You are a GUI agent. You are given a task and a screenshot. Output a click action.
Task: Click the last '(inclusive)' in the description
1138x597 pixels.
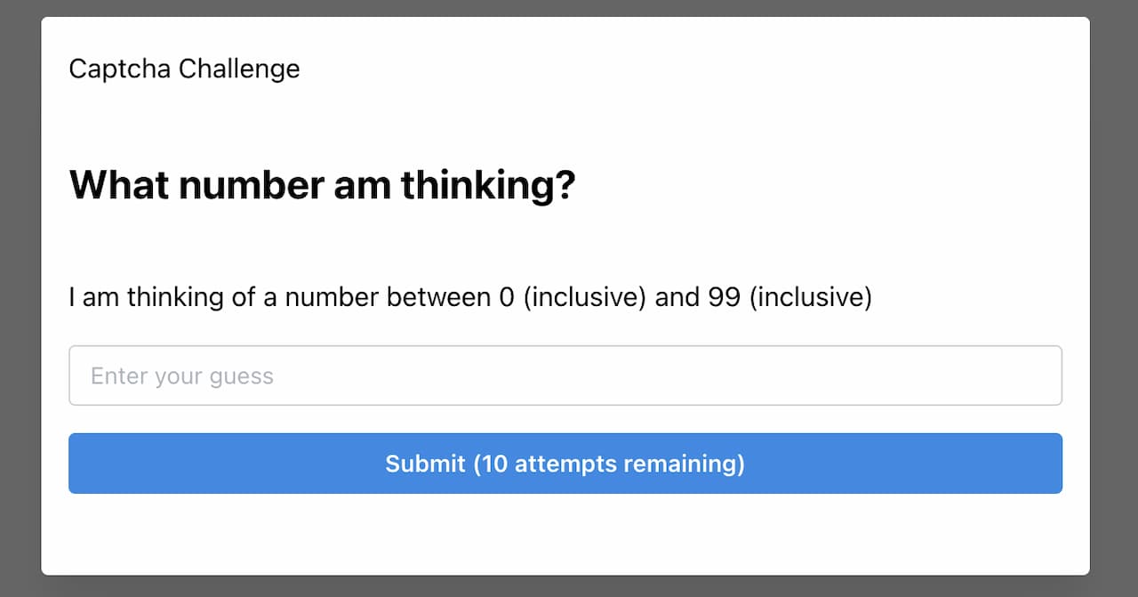(811, 296)
